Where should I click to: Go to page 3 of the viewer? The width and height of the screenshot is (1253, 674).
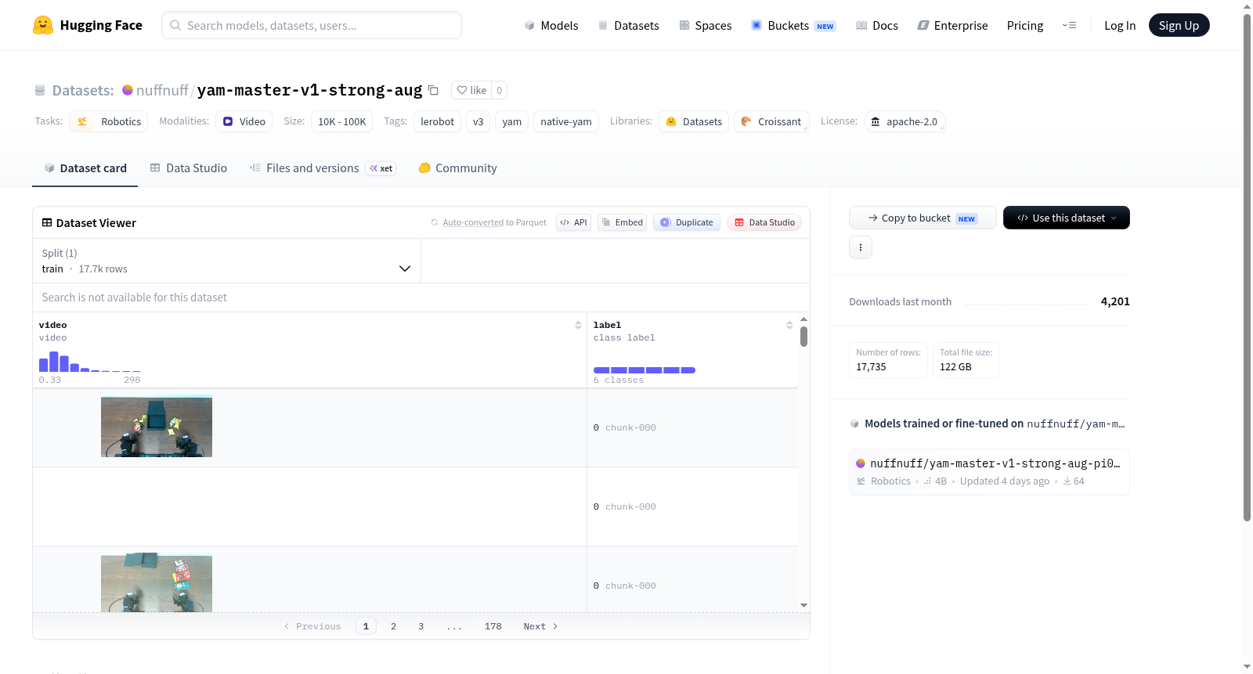(x=421, y=626)
